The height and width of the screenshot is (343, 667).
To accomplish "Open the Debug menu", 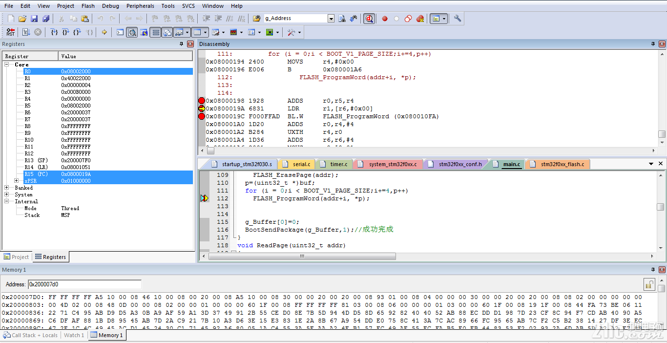I will click(x=110, y=6).
